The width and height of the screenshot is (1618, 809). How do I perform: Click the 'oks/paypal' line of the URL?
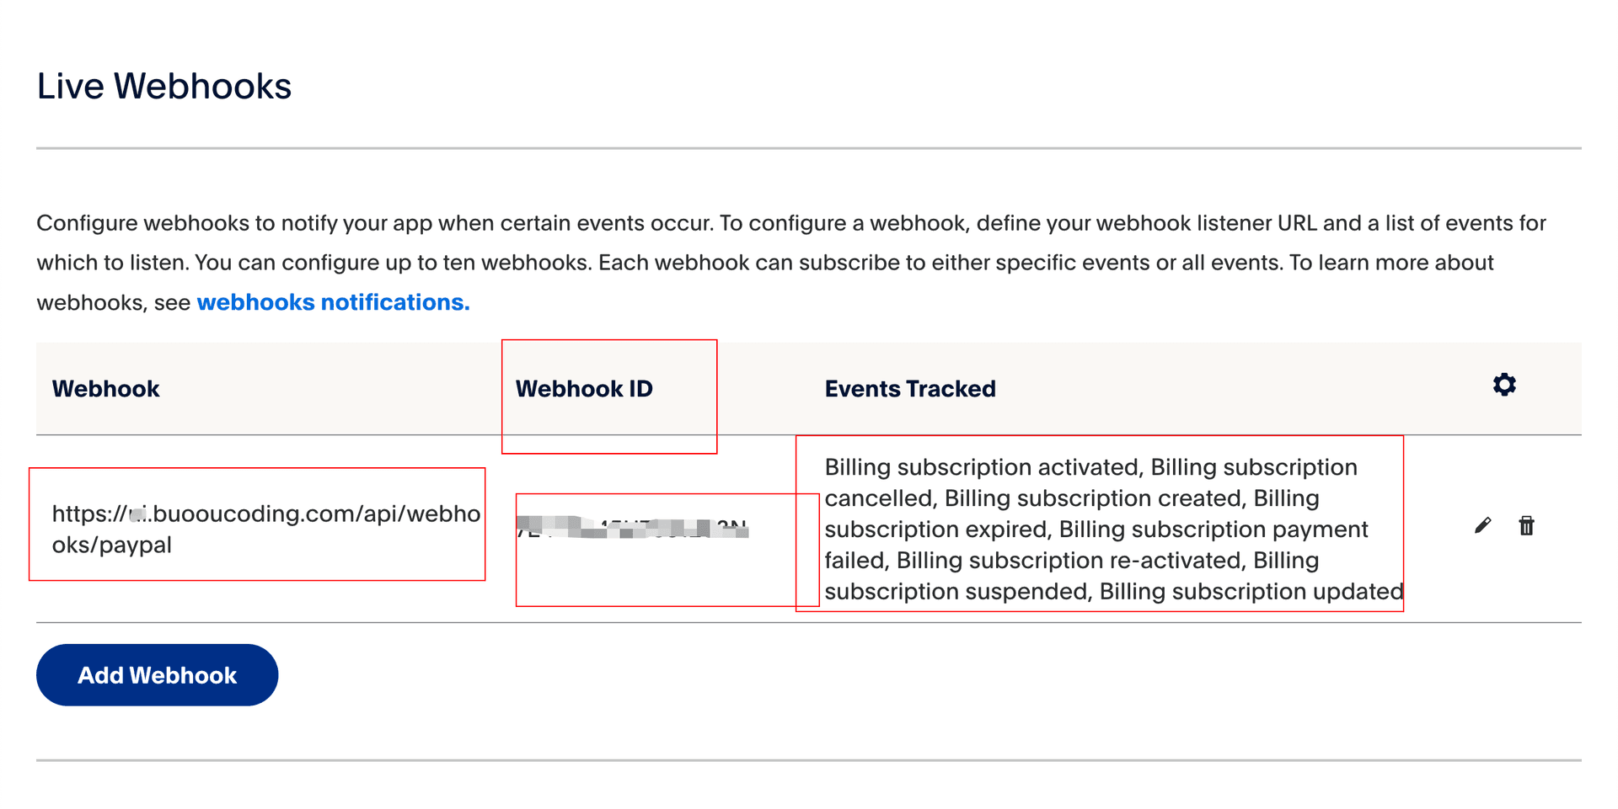(x=112, y=546)
